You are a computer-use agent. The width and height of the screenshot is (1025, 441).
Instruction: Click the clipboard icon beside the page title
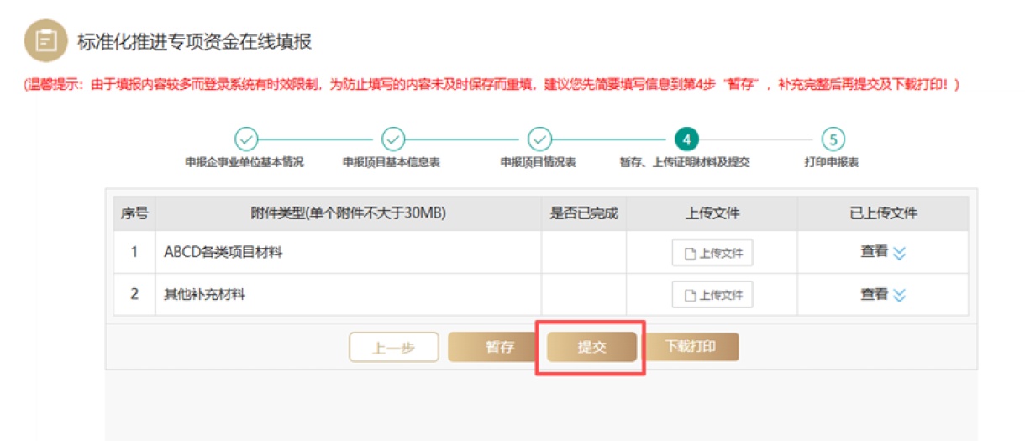point(46,41)
